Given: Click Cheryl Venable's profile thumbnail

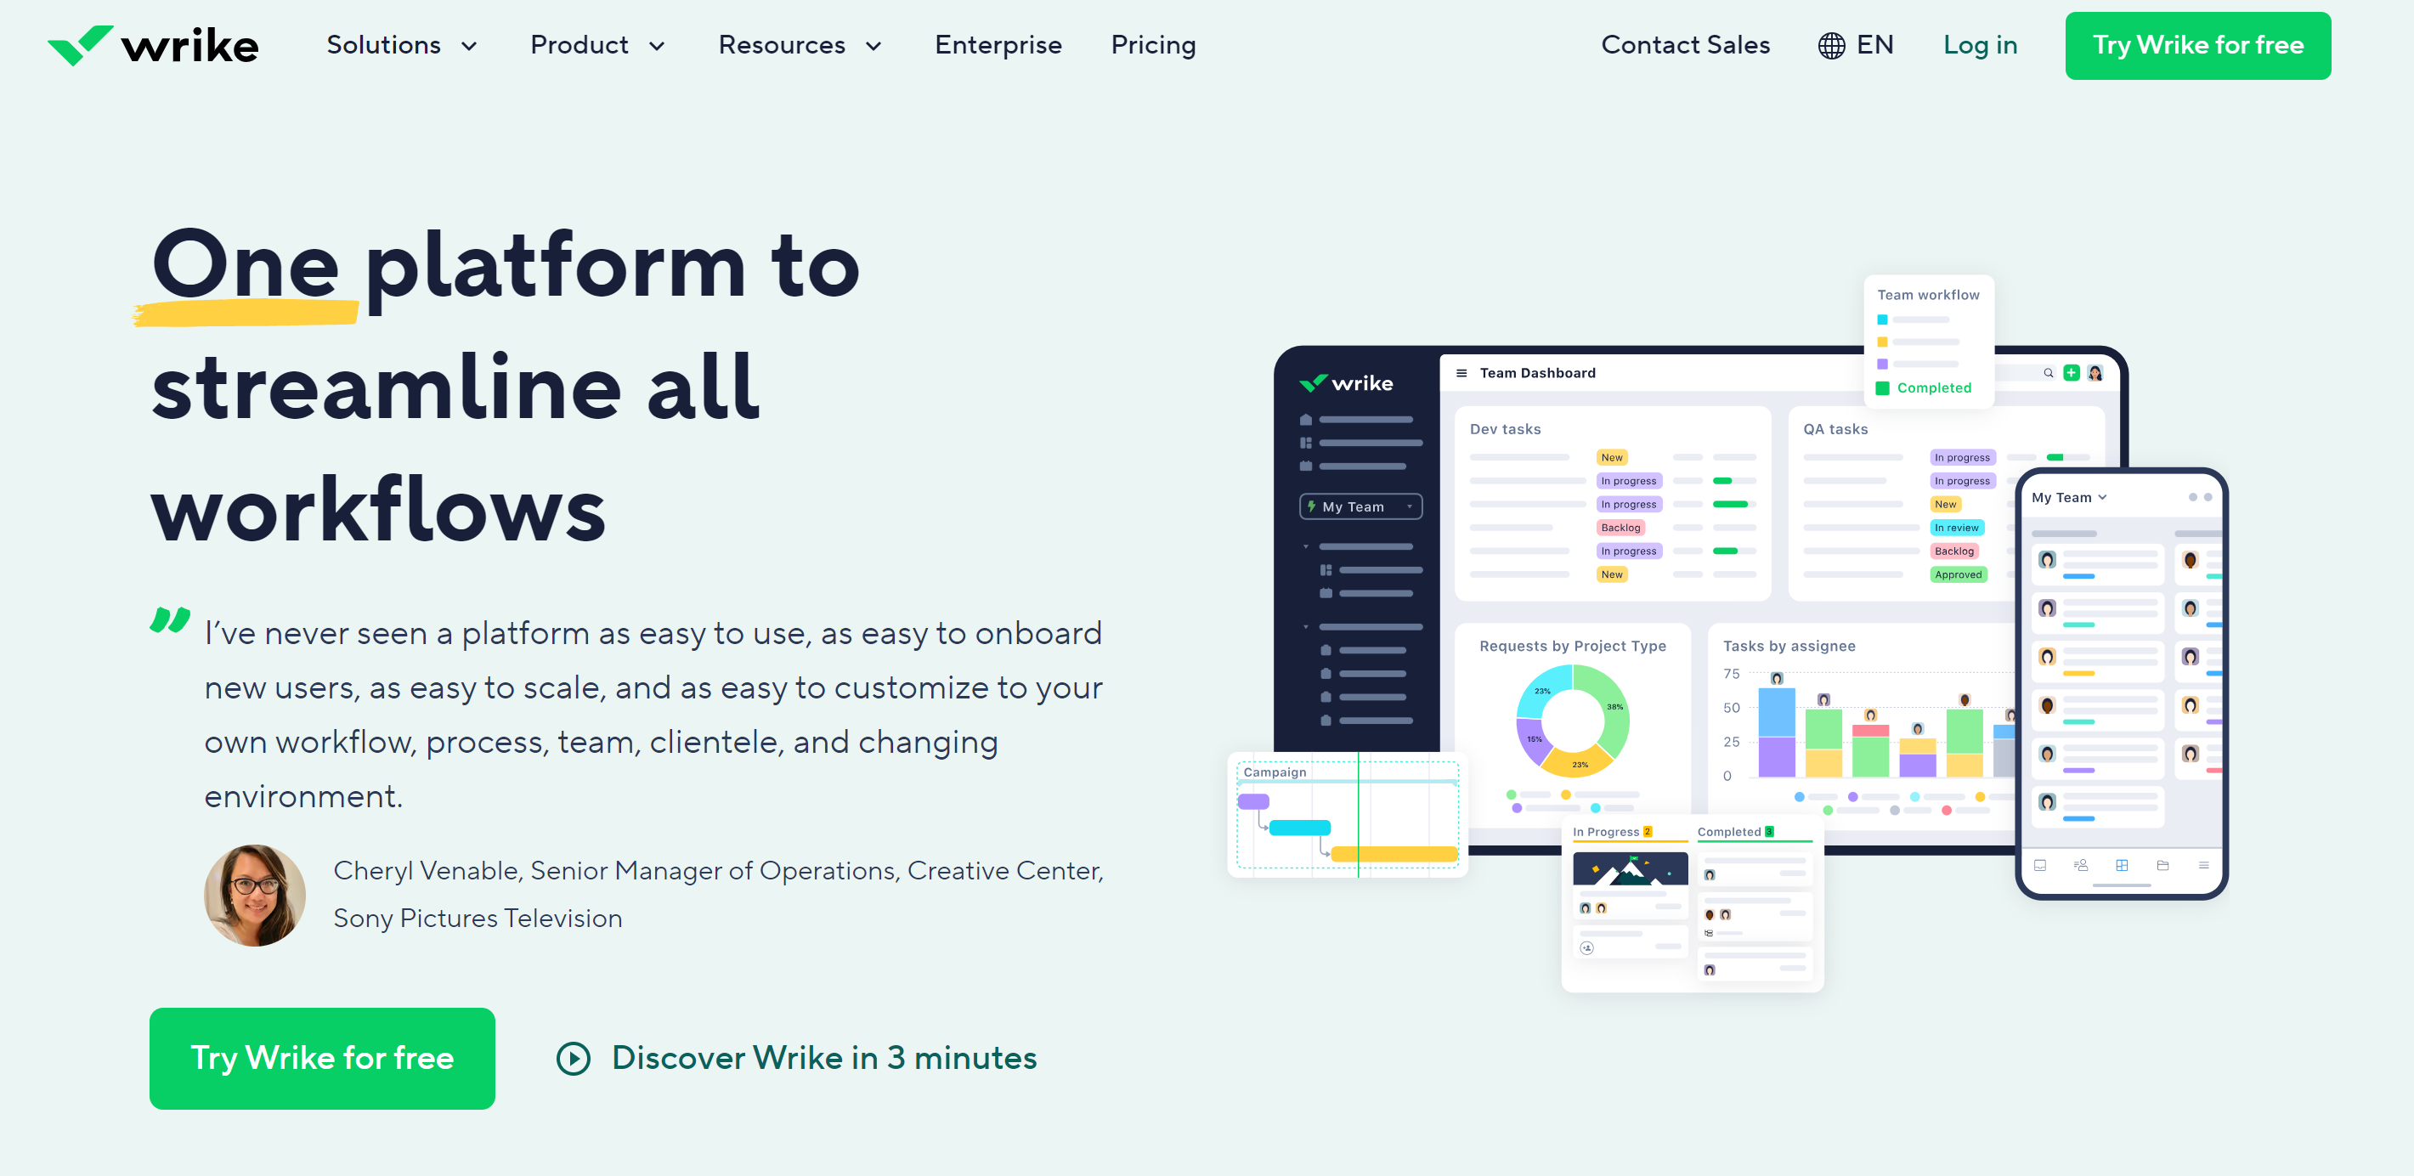Looking at the screenshot, I should (251, 894).
